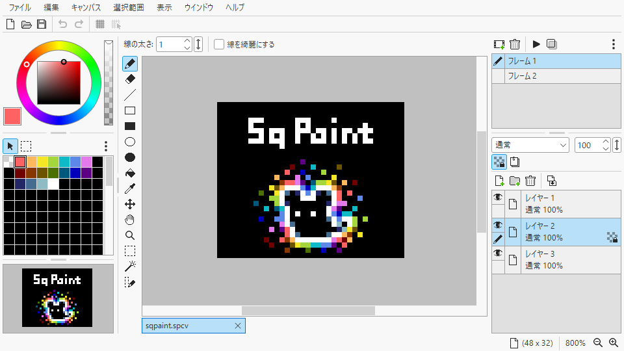Choose the Eyedropper color picker tool

pyautogui.click(x=130, y=188)
